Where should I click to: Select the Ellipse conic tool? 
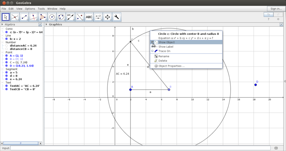(61, 17)
